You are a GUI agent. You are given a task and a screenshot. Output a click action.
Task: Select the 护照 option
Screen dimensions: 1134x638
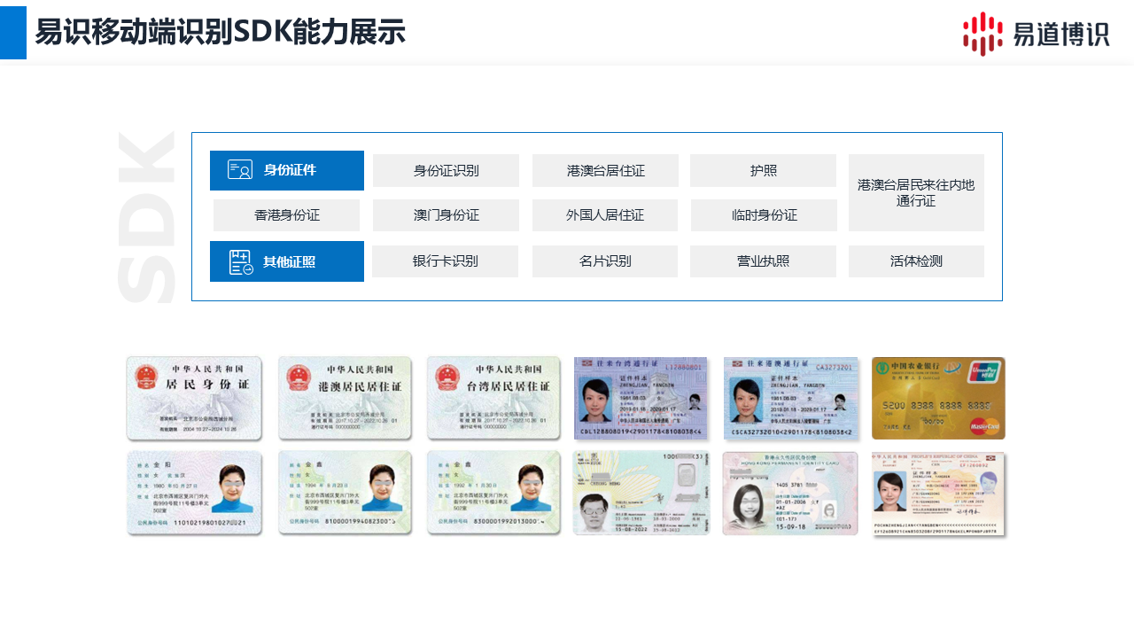click(x=763, y=171)
